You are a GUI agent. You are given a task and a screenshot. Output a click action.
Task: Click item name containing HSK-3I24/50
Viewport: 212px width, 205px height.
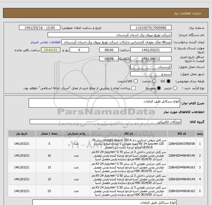click(129, 179)
